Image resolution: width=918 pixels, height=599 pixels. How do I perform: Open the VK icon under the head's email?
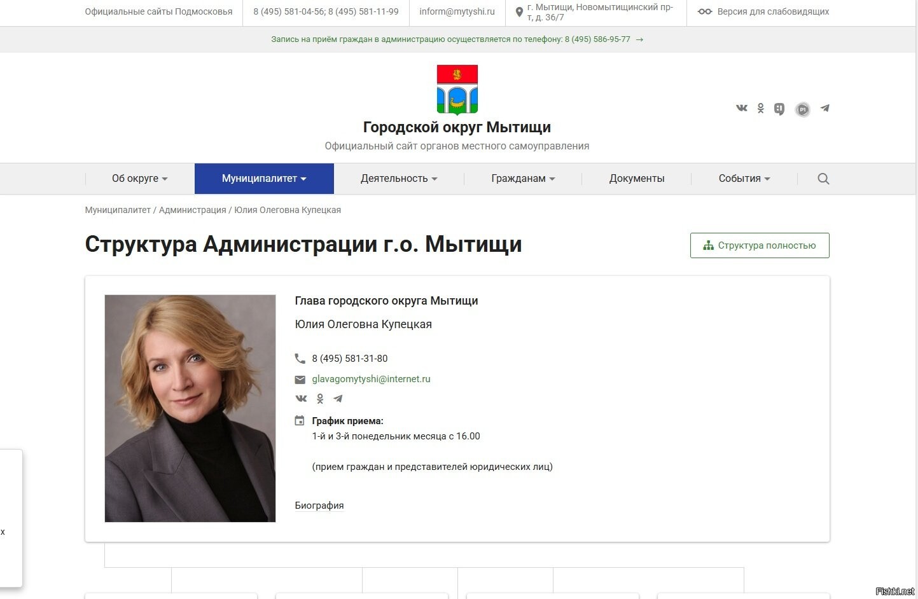301,399
